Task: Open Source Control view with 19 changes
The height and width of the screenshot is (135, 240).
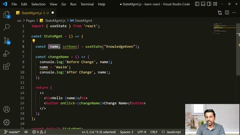Action: pyautogui.click(x=7, y=40)
